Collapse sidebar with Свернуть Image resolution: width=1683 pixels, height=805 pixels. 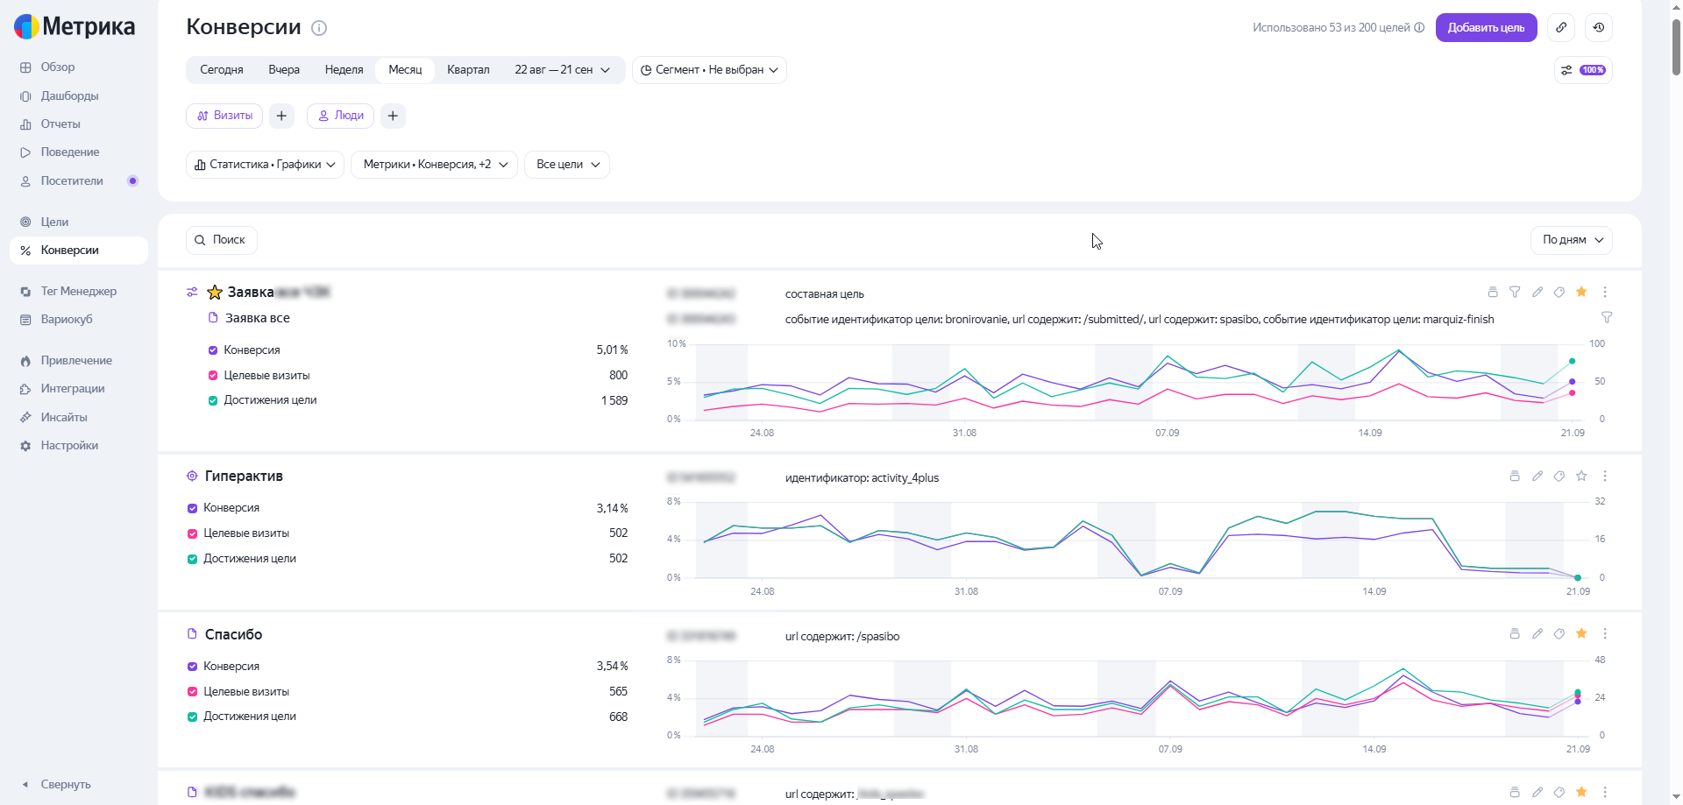[58, 785]
